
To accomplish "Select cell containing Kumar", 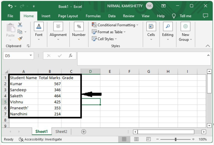I will pos(24,84).
